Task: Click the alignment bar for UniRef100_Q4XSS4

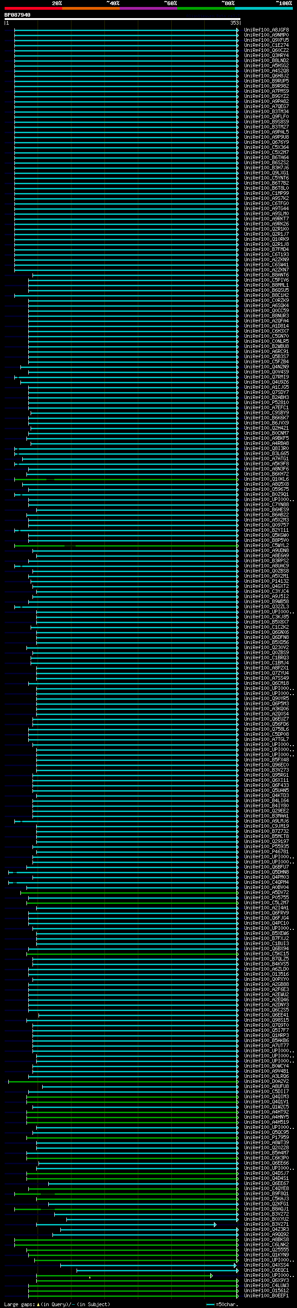Action: point(148,1265)
